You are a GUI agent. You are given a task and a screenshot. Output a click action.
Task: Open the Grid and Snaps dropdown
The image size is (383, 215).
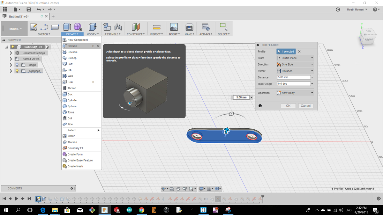(x=210, y=189)
